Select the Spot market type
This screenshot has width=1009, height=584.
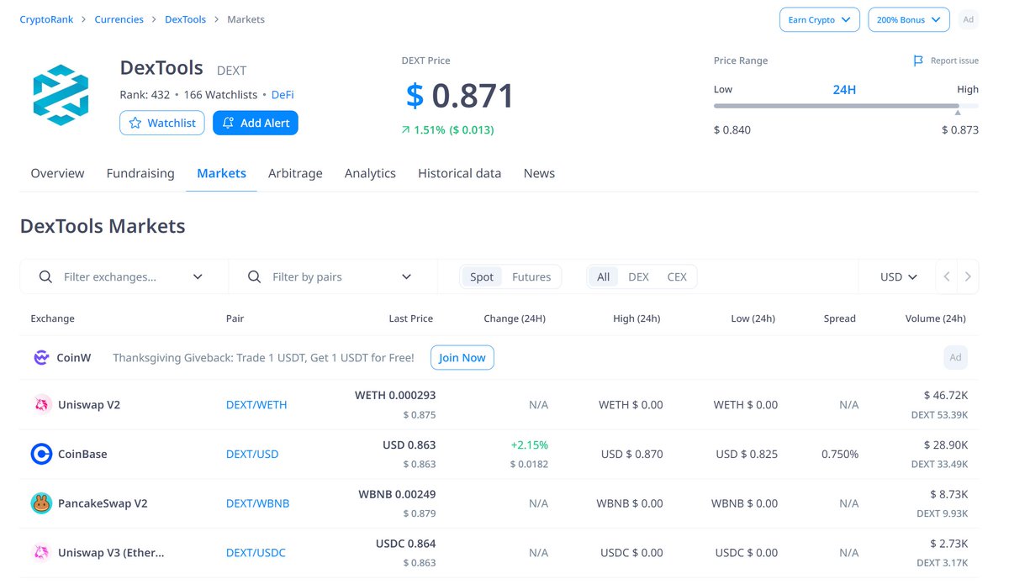482,276
